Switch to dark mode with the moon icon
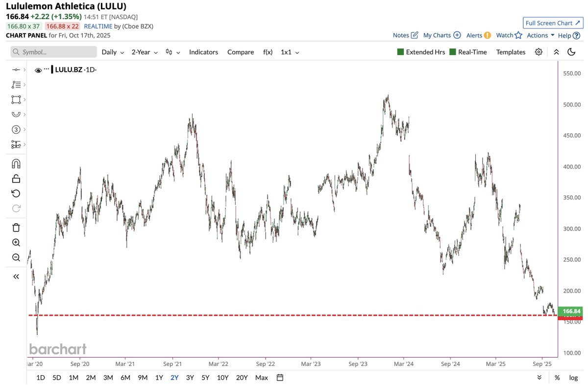Viewport: 588px width, 386px height. tap(571, 51)
